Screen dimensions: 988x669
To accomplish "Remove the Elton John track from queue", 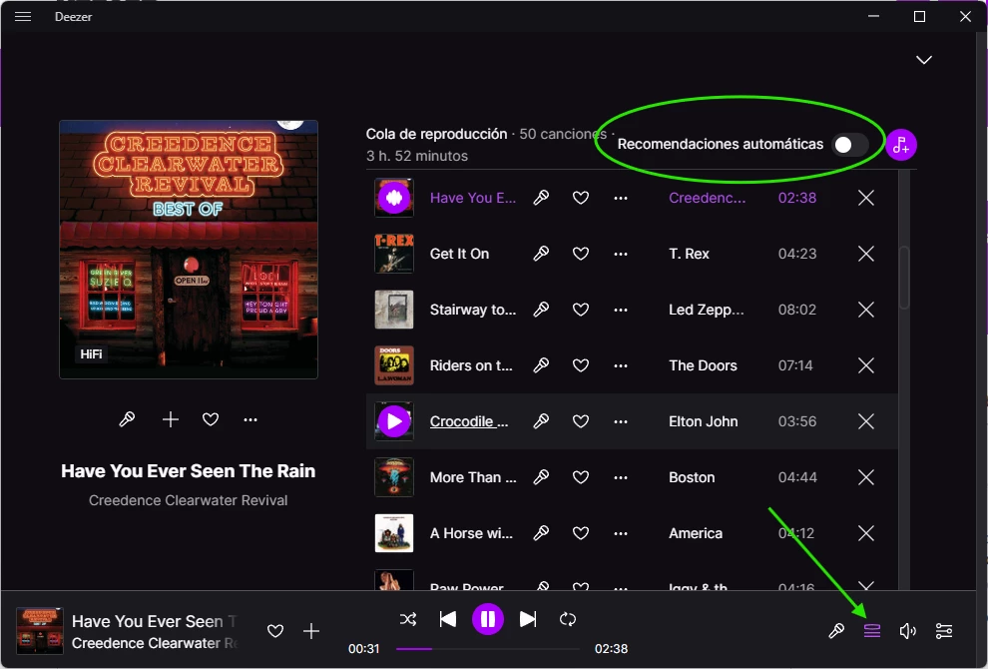I will [866, 421].
